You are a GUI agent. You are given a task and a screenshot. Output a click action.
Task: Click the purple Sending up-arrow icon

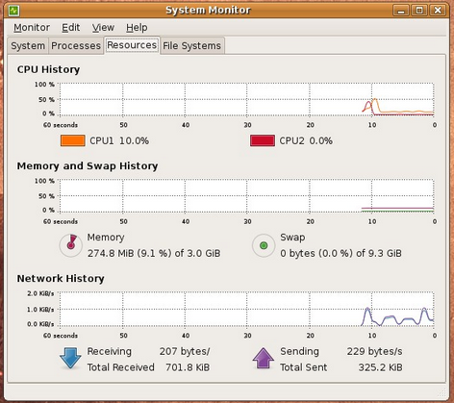(264, 358)
